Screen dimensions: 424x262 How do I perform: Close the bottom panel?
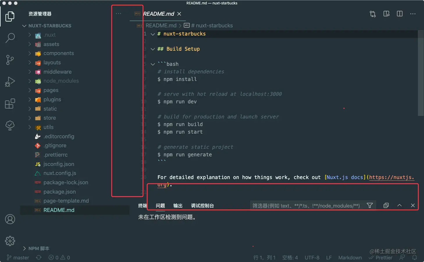[413, 206]
